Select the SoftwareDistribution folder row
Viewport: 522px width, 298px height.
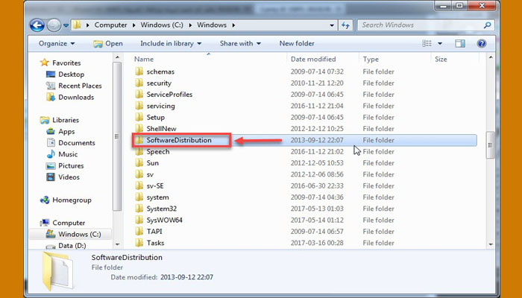tap(179, 140)
